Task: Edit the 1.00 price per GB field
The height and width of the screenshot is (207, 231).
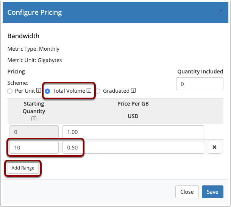Action: click(x=133, y=132)
